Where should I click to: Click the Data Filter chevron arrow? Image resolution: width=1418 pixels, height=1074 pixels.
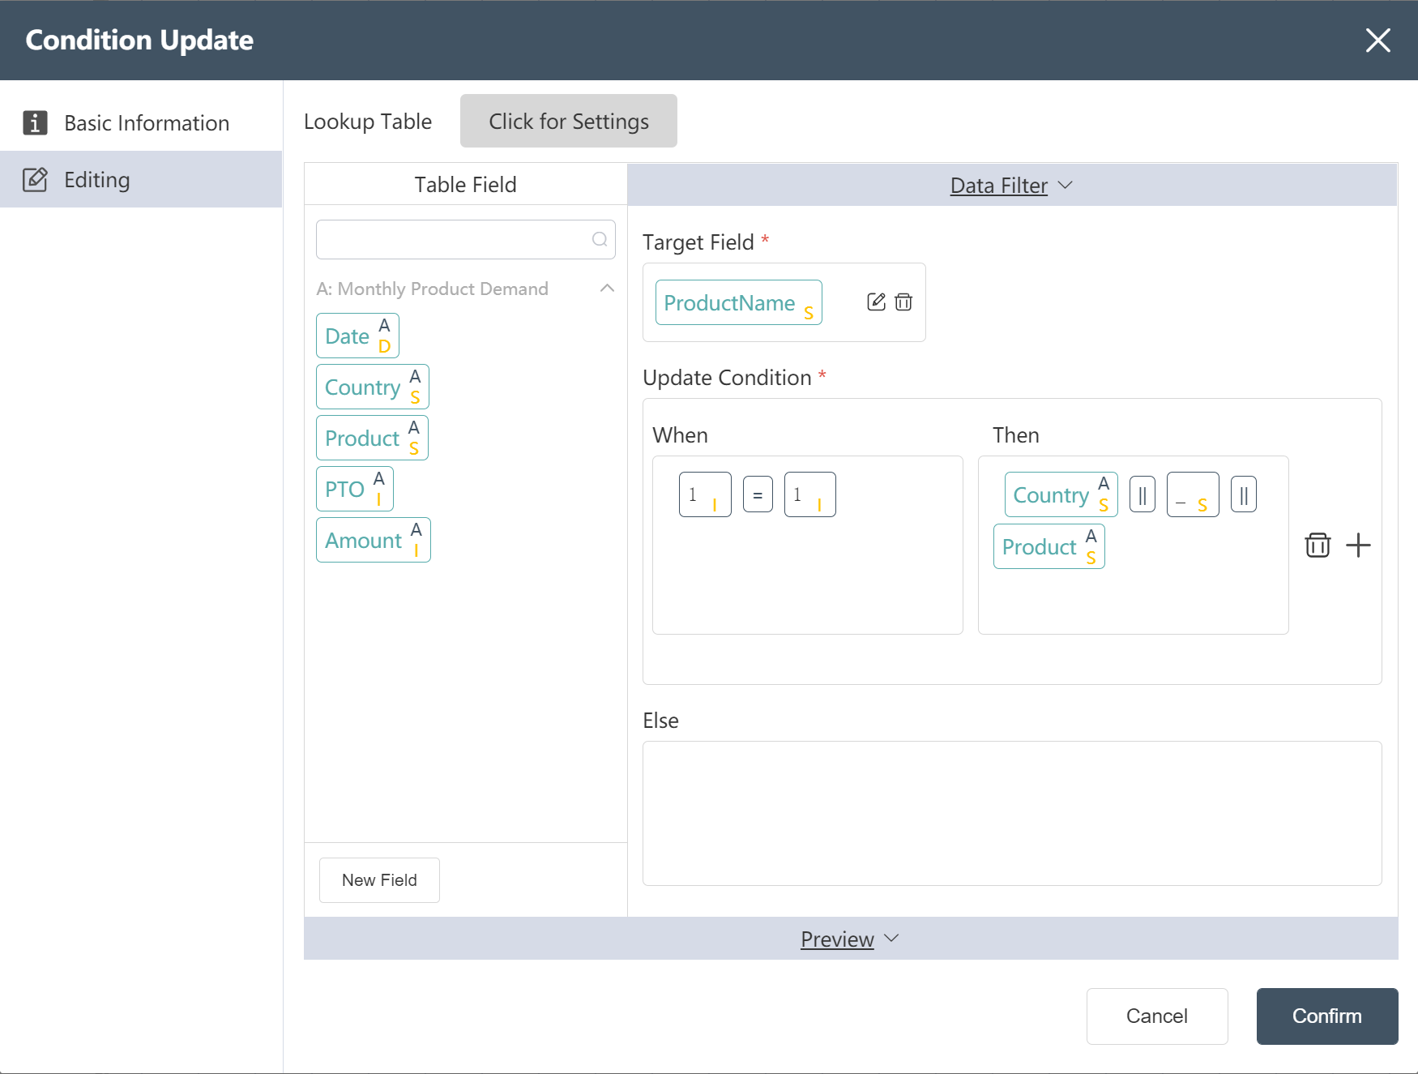pyautogui.click(x=1066, y=186)
